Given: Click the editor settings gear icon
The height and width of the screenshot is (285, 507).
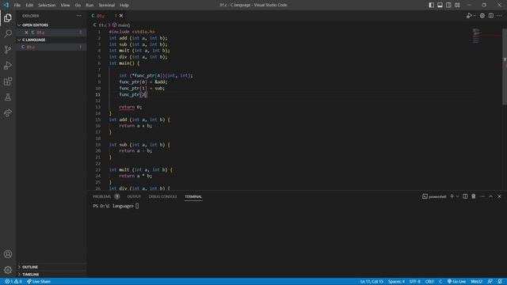Looking at the screenshot, I should [x=482, y=16].
